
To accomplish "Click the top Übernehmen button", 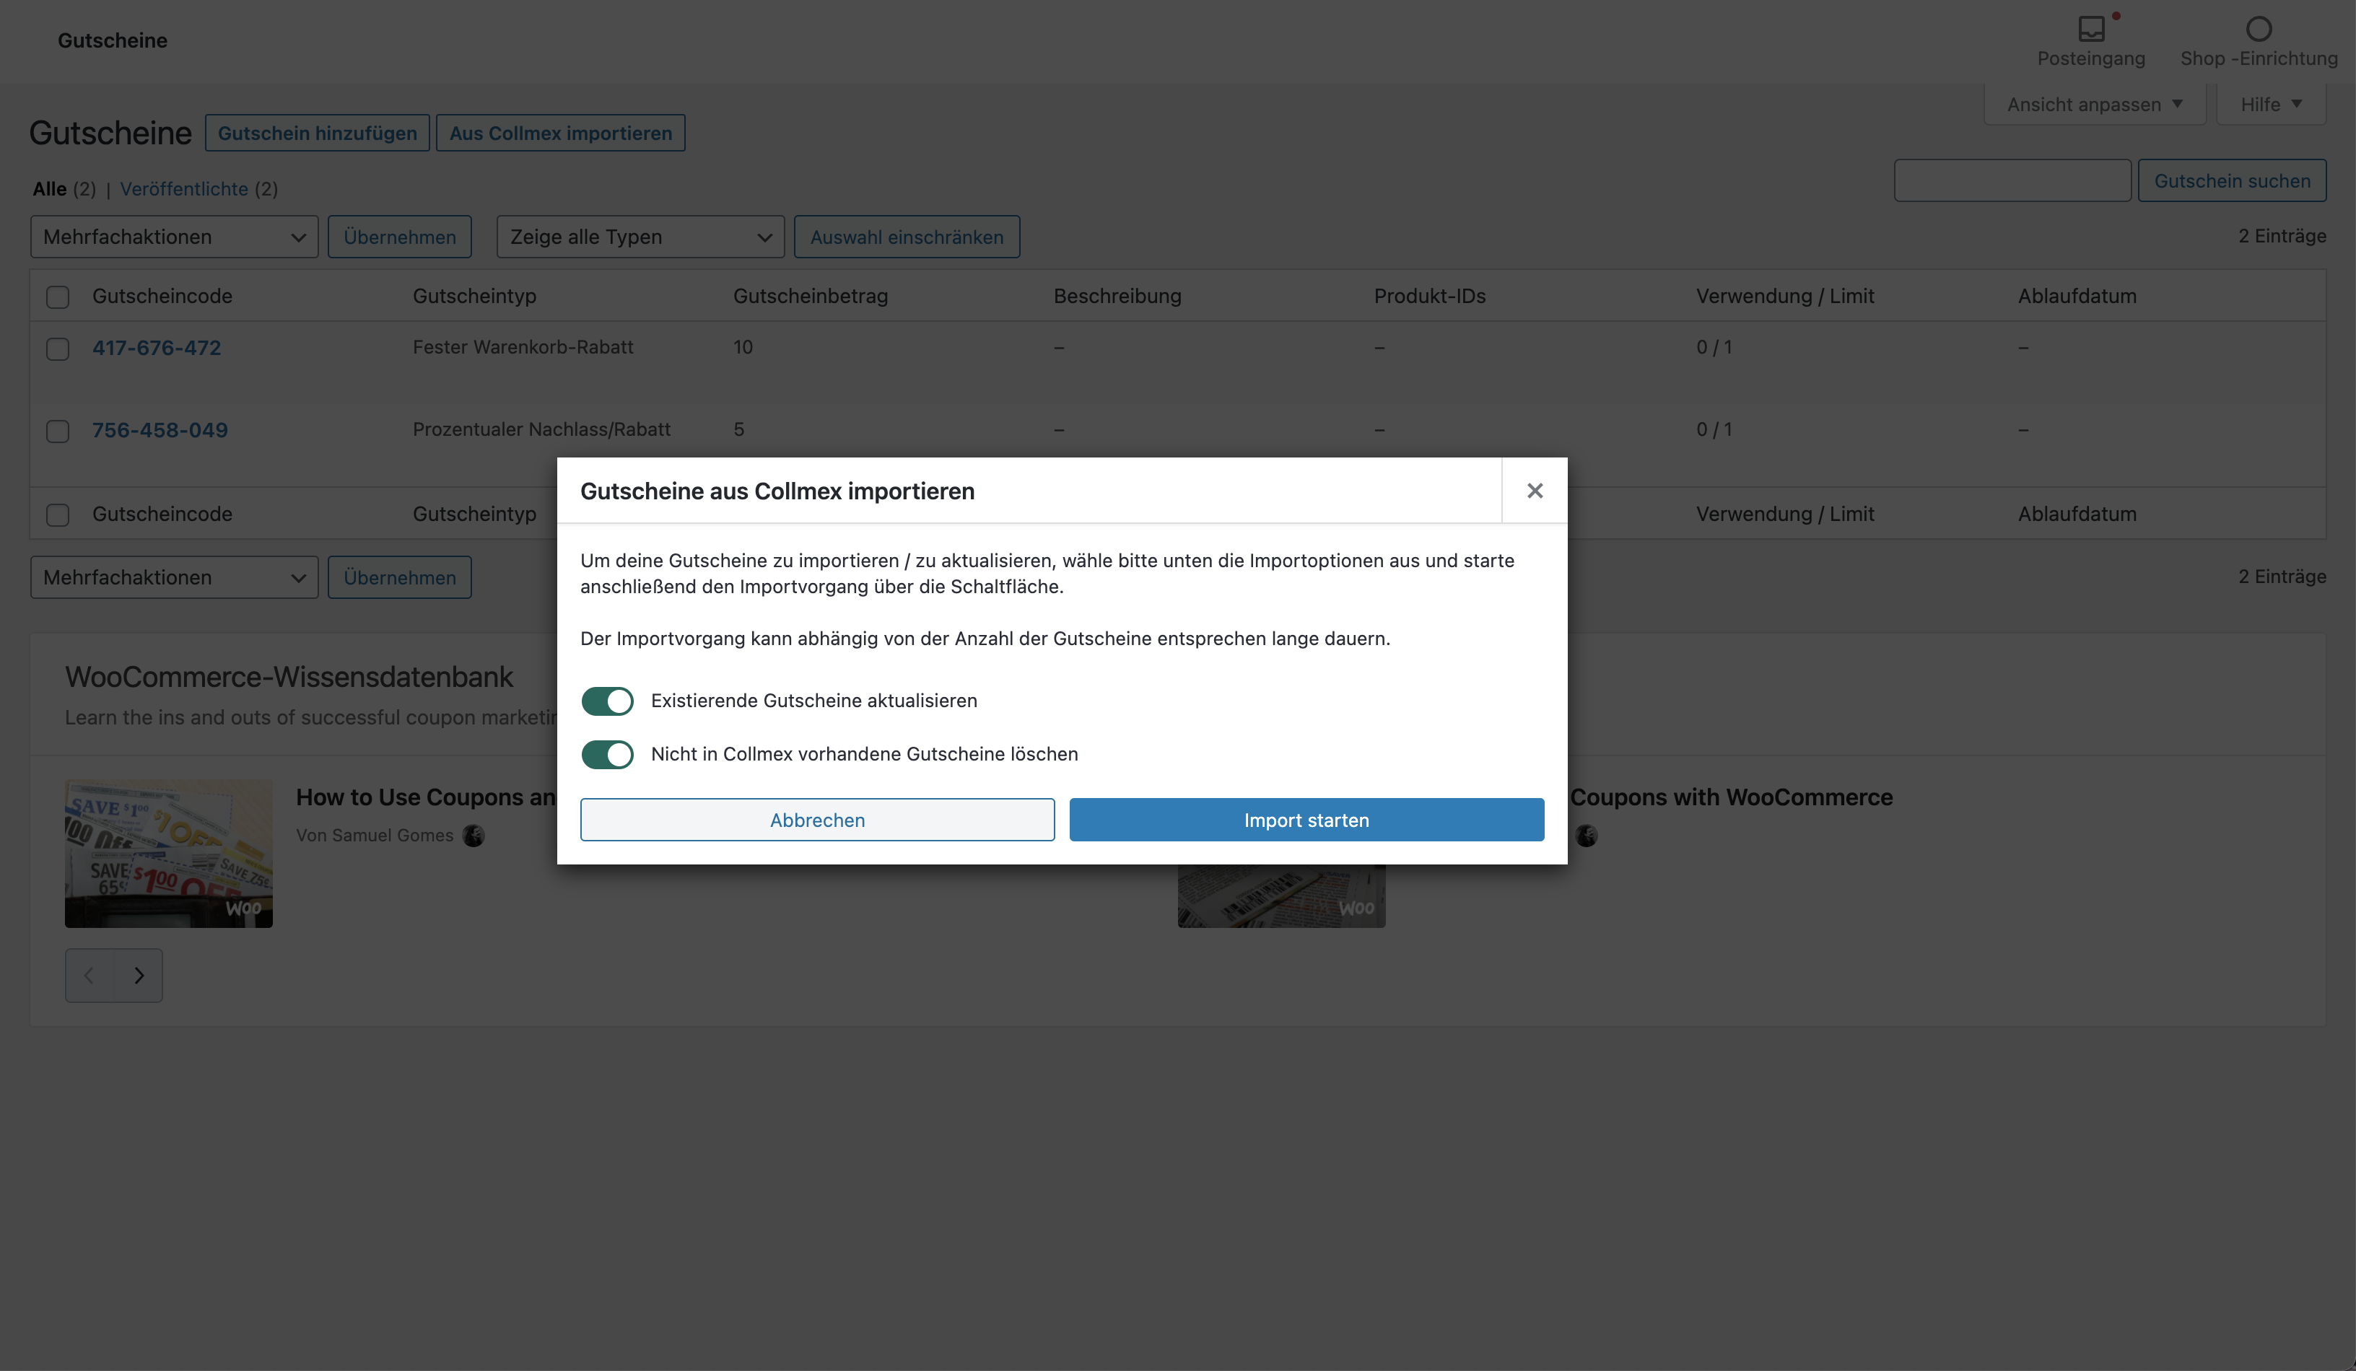I will coord(399,237).
